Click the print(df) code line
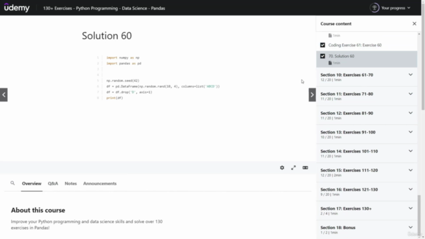Image resolution: width=425 pixels, height=239 pixels. [115, 98]
